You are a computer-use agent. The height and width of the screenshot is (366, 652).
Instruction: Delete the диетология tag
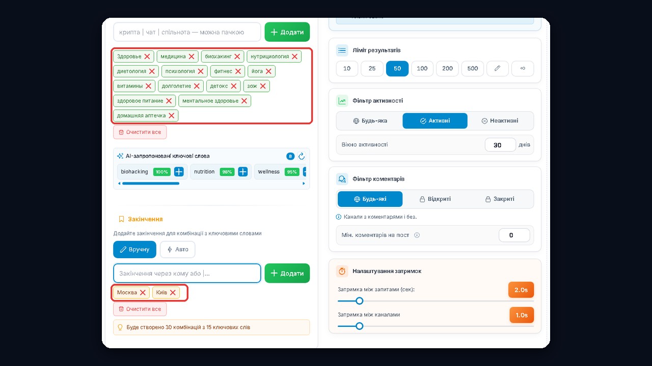point(152,71)
